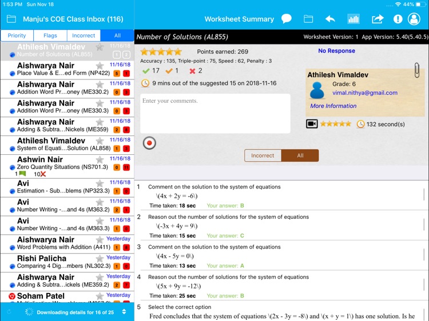Tap the five-star rating next to points earned

pyautogui.click(x=161, y=51)
